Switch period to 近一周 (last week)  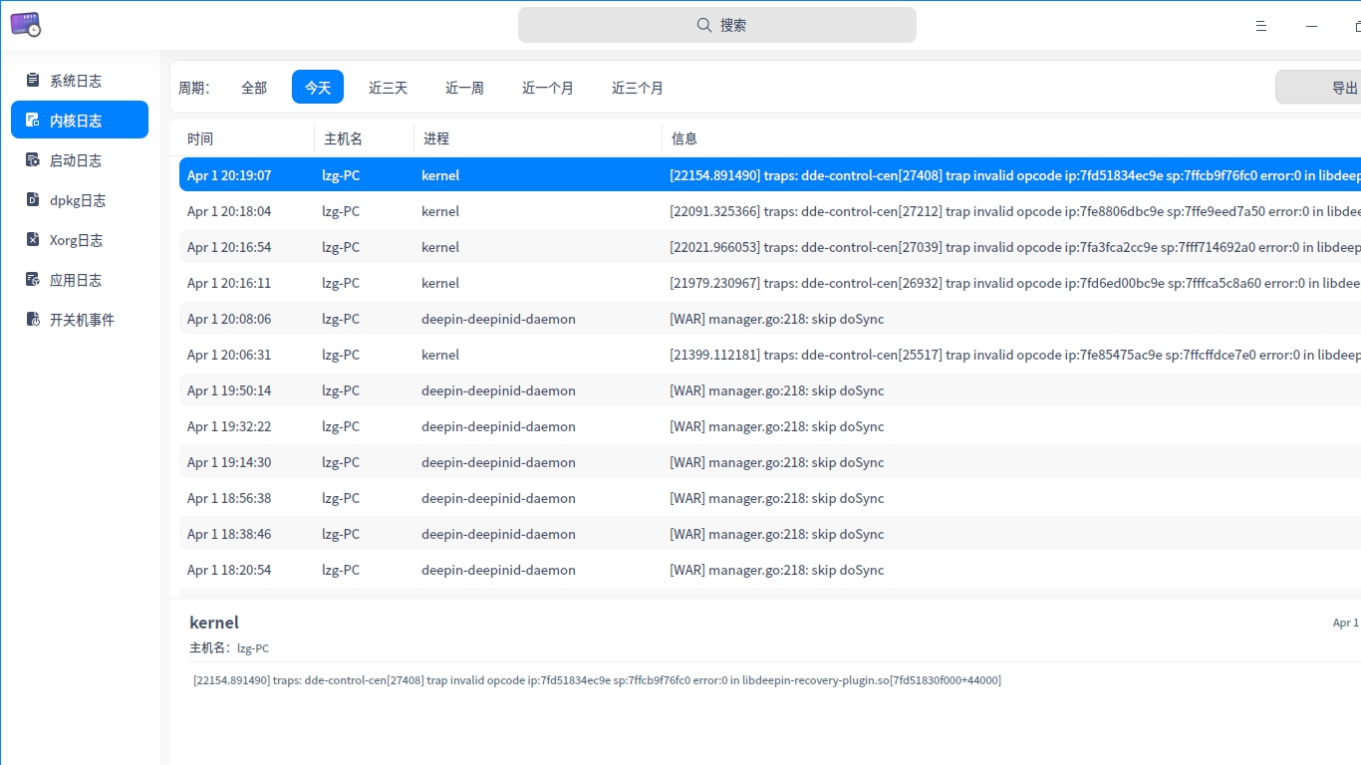click(x=464, y=88)
